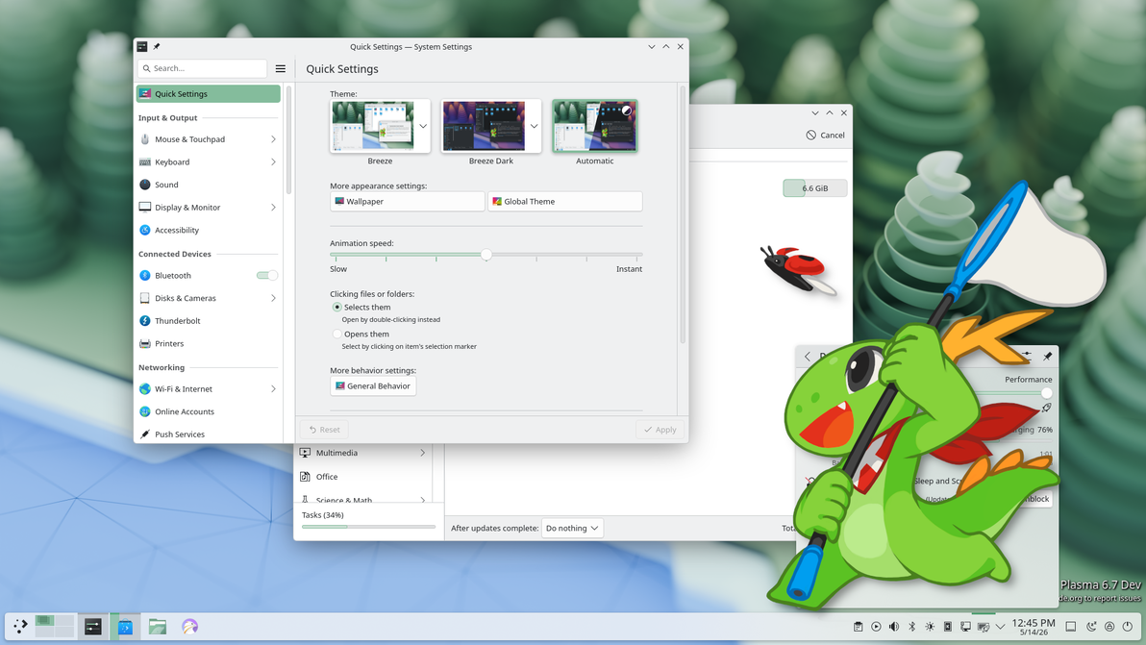Open Online Accounts in the sidebar
Screen dimensions: 1146x645
(209, 411)
